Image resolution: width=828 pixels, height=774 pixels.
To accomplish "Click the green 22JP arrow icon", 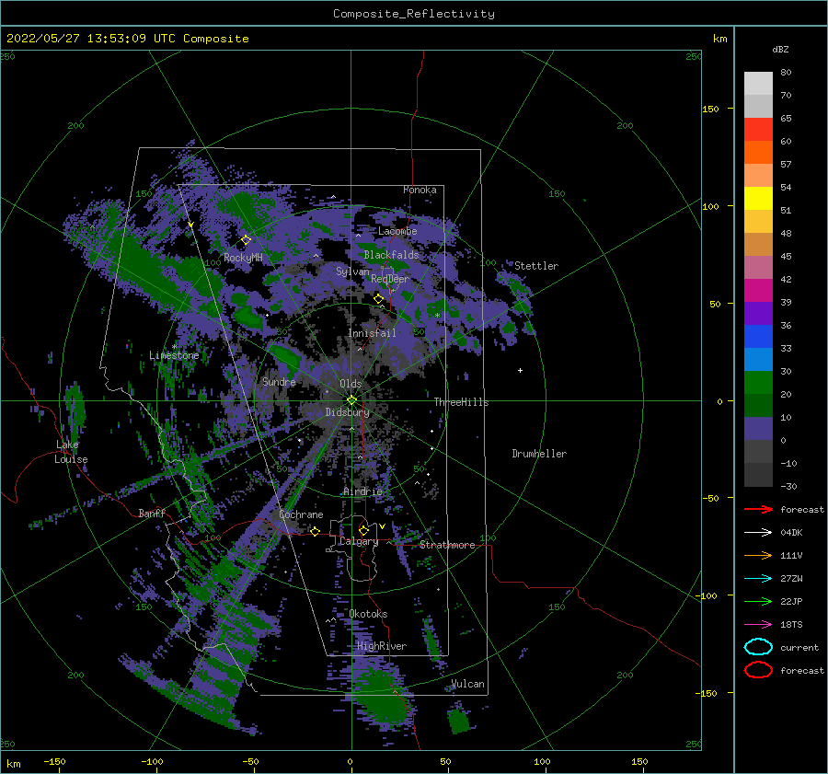I will 758,601.
